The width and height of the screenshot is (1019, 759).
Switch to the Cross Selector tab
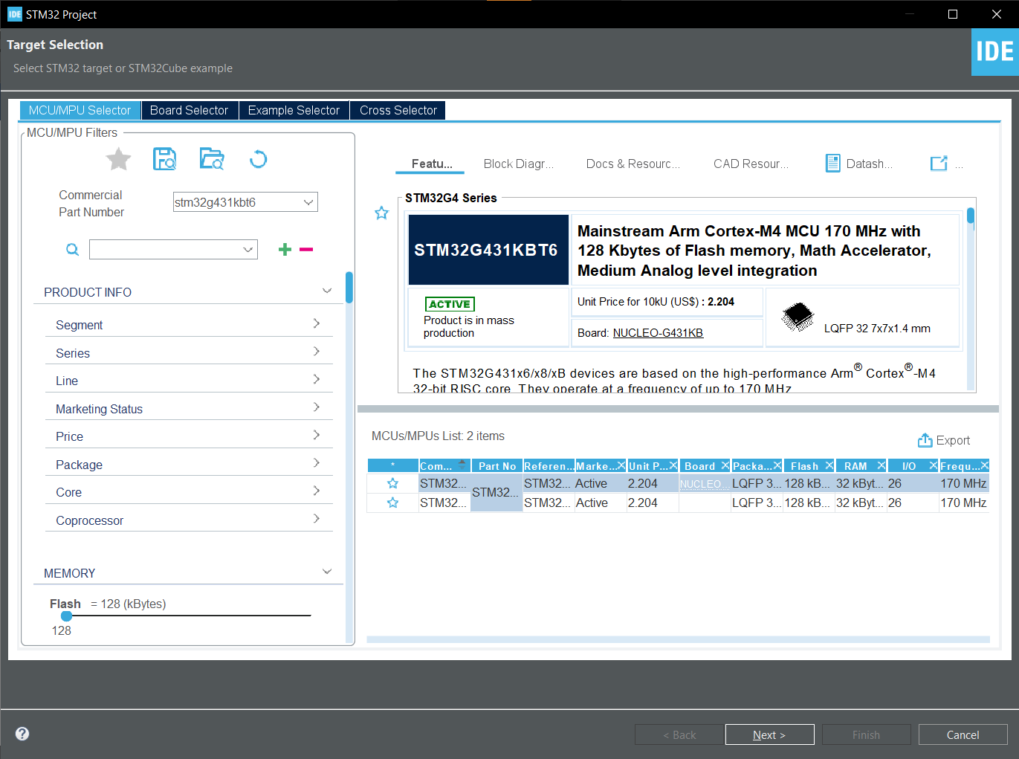[398, 110]
